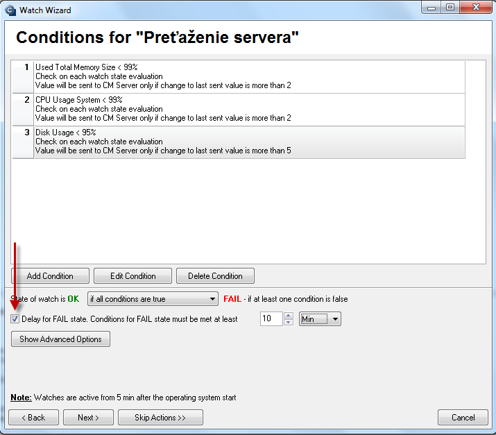Screen dimensions: 496x435
Task: Click row number 3 in conditions list
Action: pyautogui.click(x=23, y=142)
